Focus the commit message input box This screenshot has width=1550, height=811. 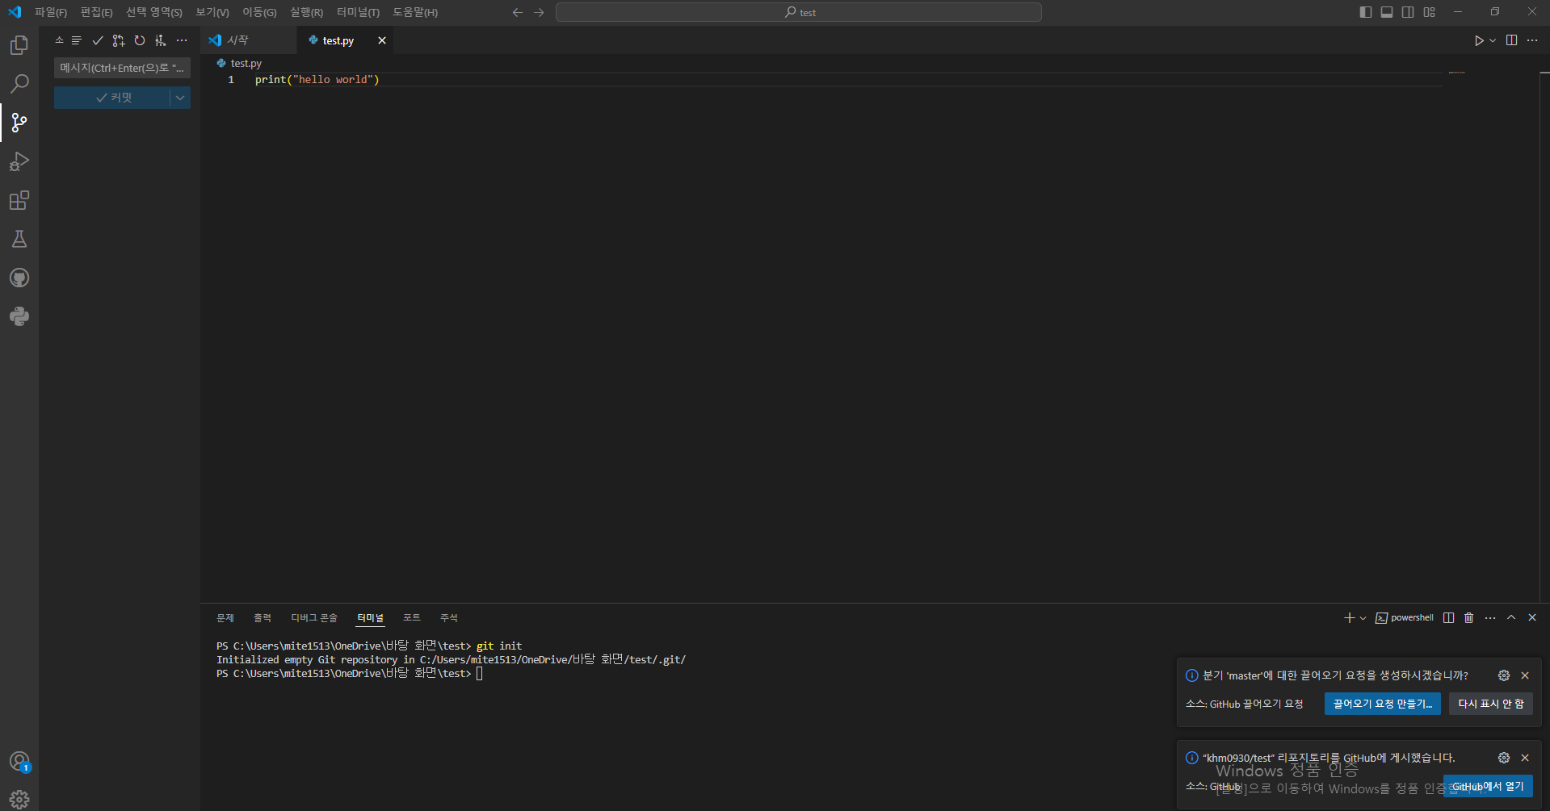click(x=122, y=68)
